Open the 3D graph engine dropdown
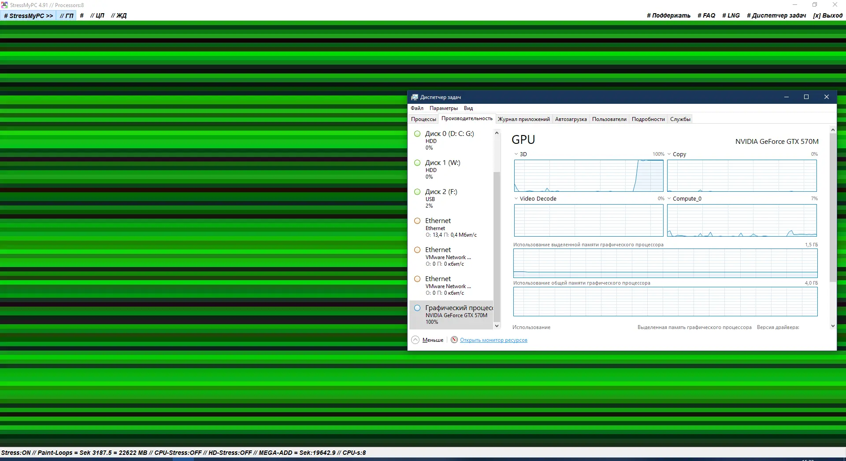Screen dimensions: 846x461 (516, 154)
